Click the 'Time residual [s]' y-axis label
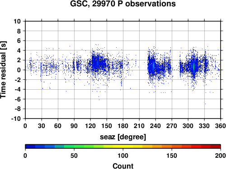 coord(3,70)
